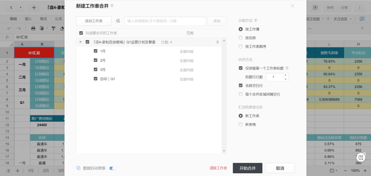Screen dimensions: 371x176
Task: Click the print icon
Action: [33, 28]
